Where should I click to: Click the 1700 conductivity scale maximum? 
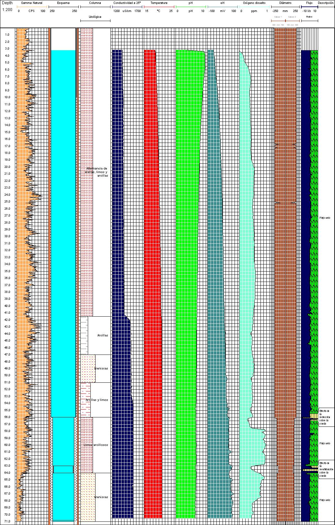[x=138, y=11]
